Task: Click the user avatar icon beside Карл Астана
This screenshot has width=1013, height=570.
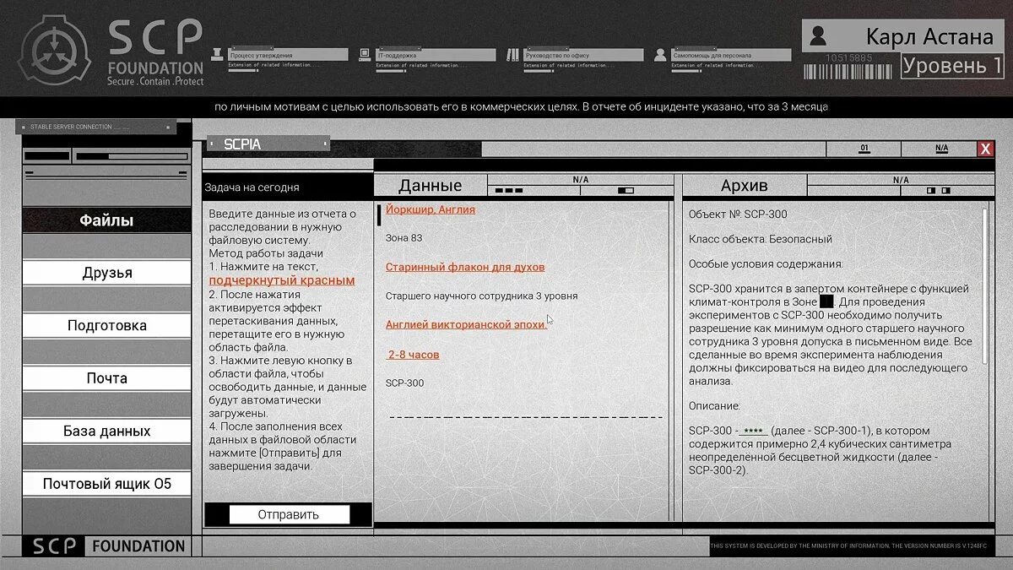Action: pyautogui.click(x=818, y=35)
